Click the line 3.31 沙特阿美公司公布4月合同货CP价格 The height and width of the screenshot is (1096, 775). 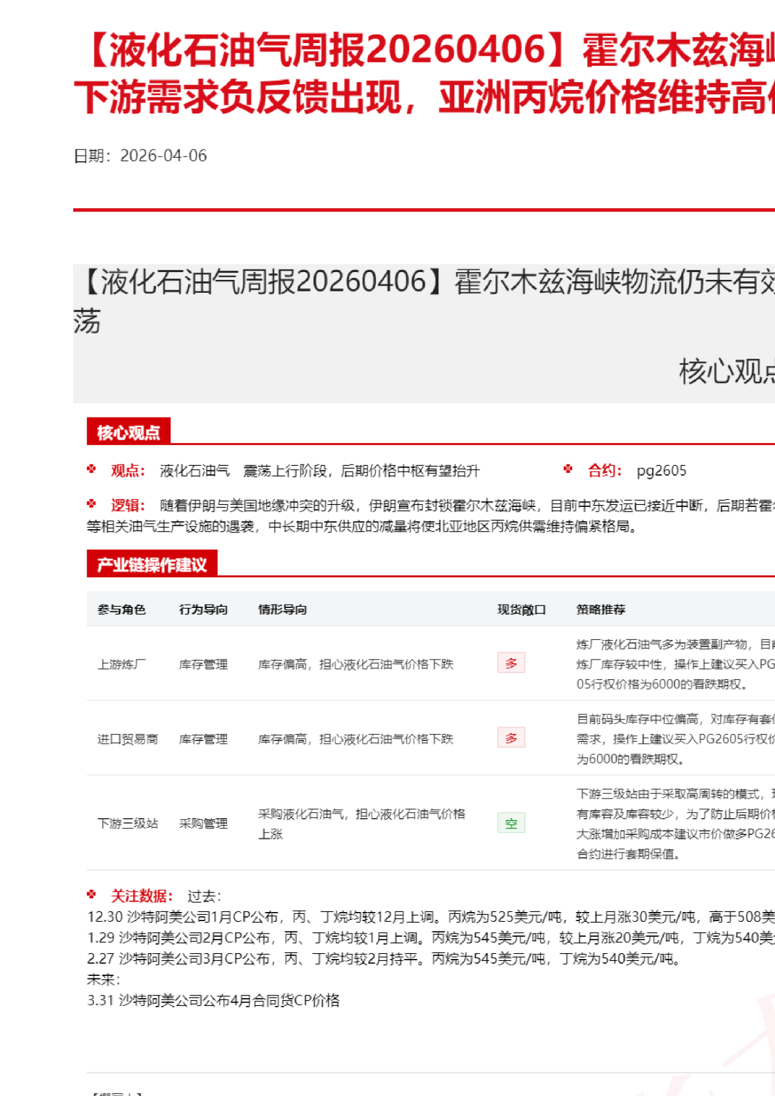[x=213, y=1000]
